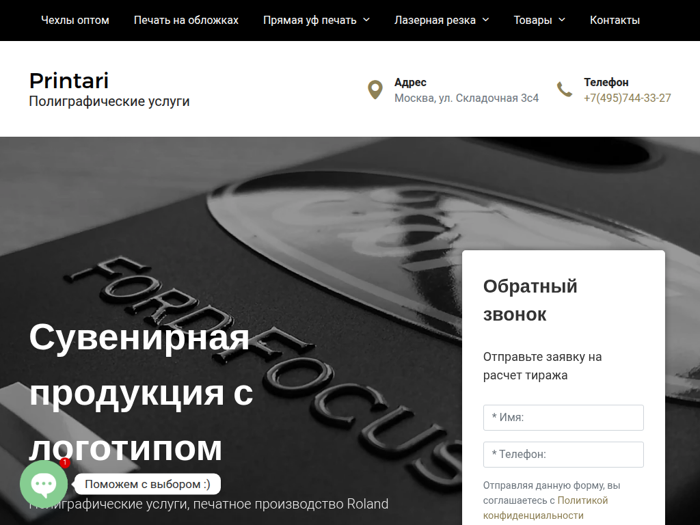This screenshot has width=700, height=525.
Task: Open Чехлы оптом menu item
Action: click(75, 20)
